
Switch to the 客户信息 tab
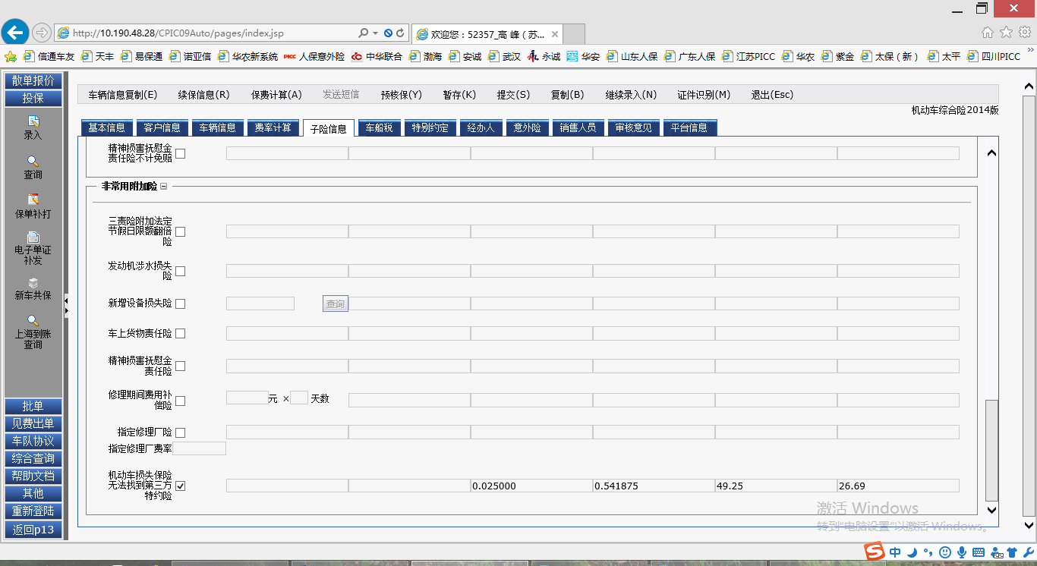[x=162, y=127]
